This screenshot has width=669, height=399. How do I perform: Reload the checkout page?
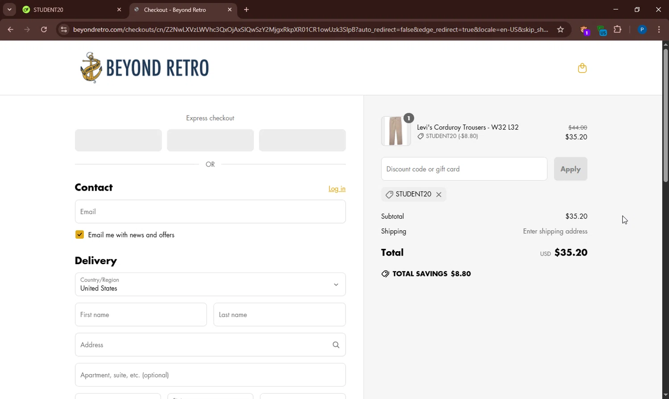click(44, 29)
